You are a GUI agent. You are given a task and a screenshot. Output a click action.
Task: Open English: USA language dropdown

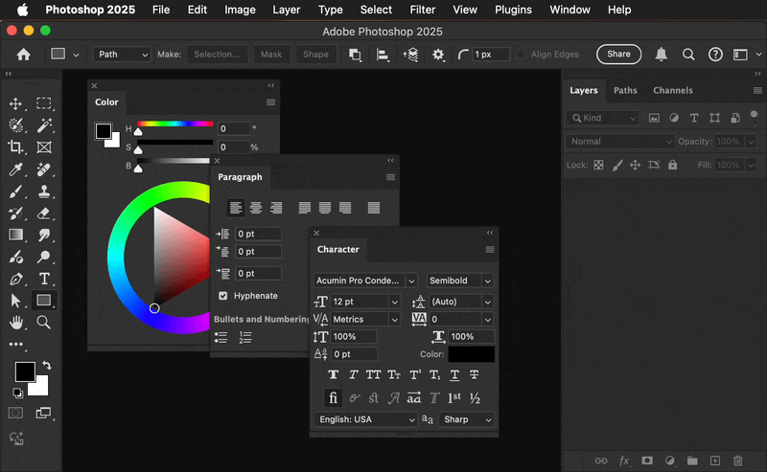coord(365,419)
